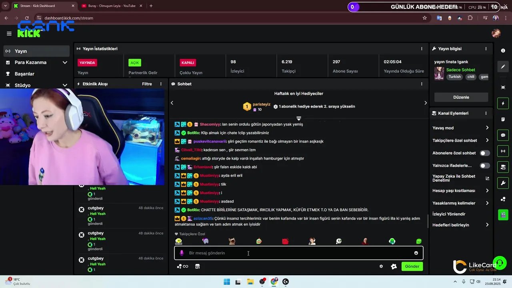Click the Gönder send button

click(412, 266)
